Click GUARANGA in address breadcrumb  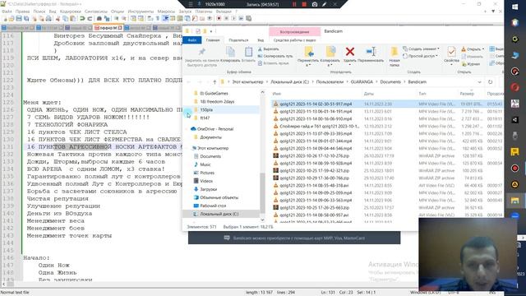pos(362,82)
